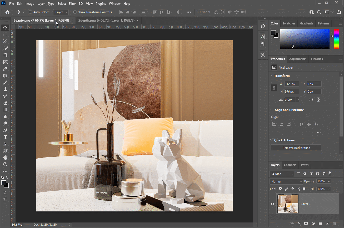Viewport: 344px width, 228px height.
Task: Switch to the Channels panel
Action: pos(290,165)
